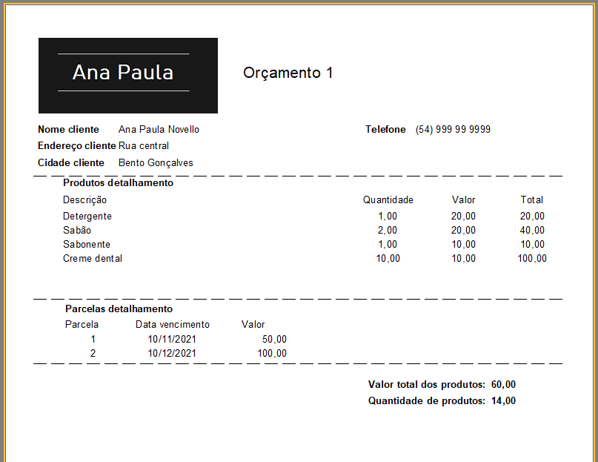
Task: Click installment value 50,00
Action: point(274,339)
